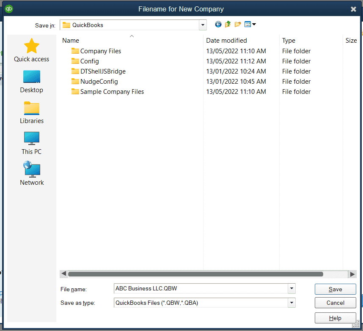
Task: Click the scroll left arrow
Action: [63, 274]
